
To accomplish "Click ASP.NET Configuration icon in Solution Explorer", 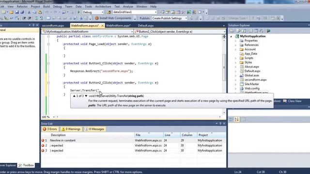I will (268, 31).
